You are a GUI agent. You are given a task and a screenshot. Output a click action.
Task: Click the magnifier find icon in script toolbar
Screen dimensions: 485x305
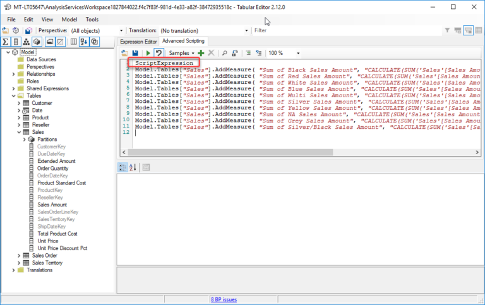pos(225,53)
